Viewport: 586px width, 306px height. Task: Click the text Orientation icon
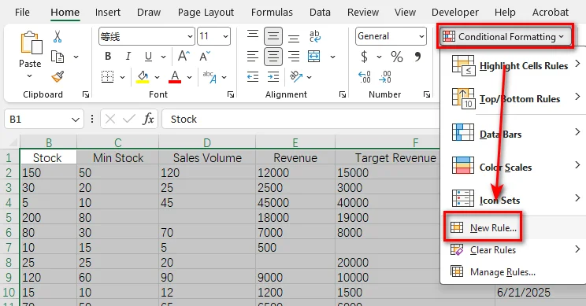point(295,76)
